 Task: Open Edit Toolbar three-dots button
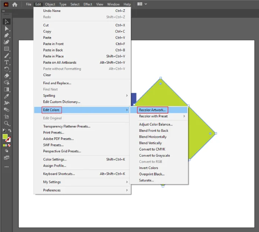tap(7, 166)
